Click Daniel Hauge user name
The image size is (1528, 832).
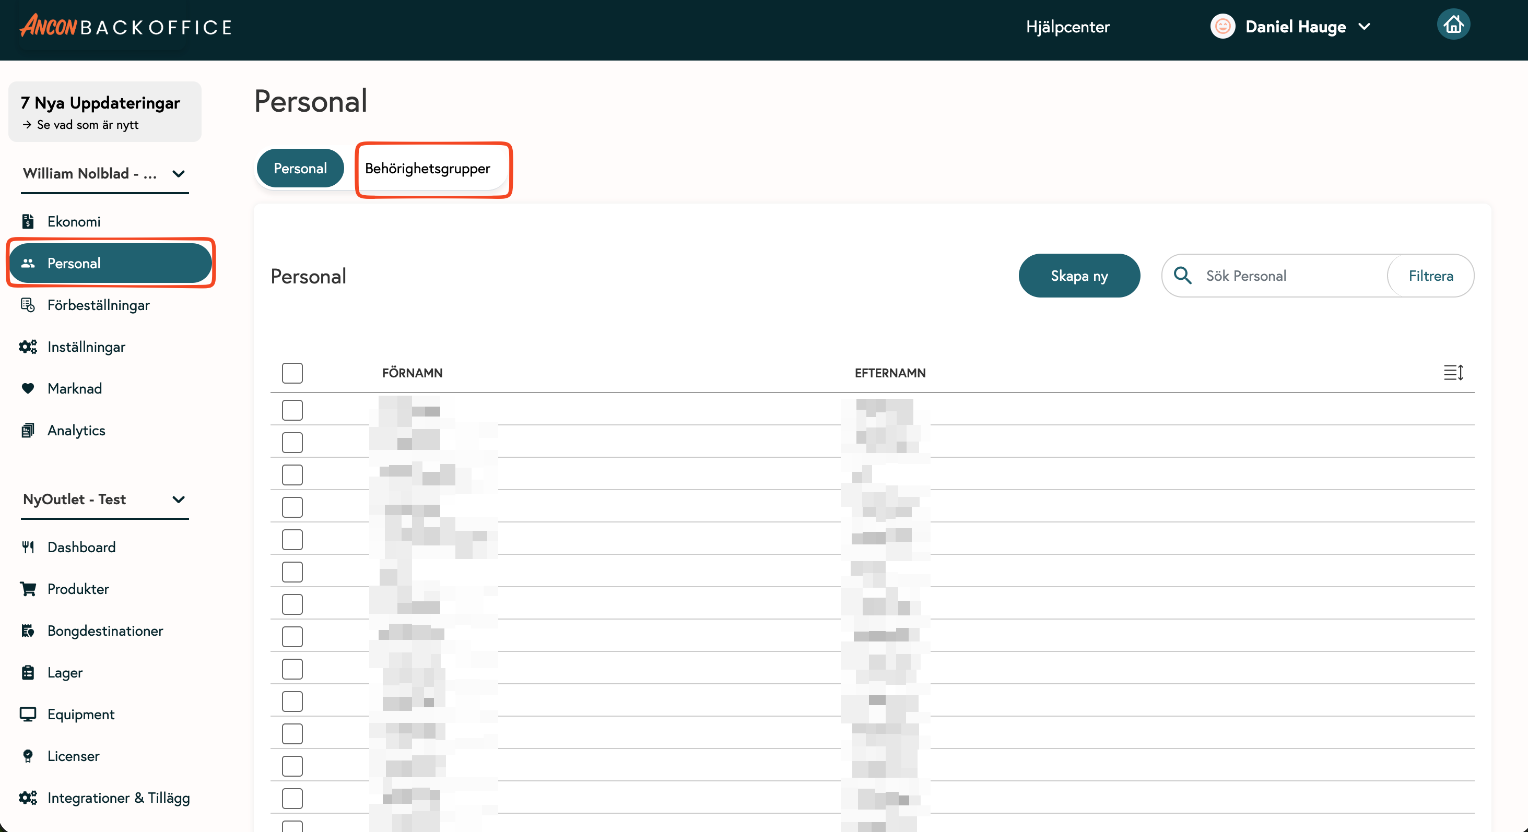tap(1296, 27)
